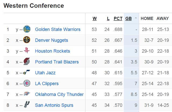Click the LA Clippers logo
Screen dimensions: 172x112
[27, 83]
